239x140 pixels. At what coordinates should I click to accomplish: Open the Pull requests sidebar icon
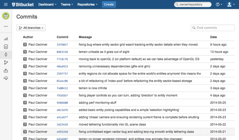pyautogui.click(x=6, y=71)
